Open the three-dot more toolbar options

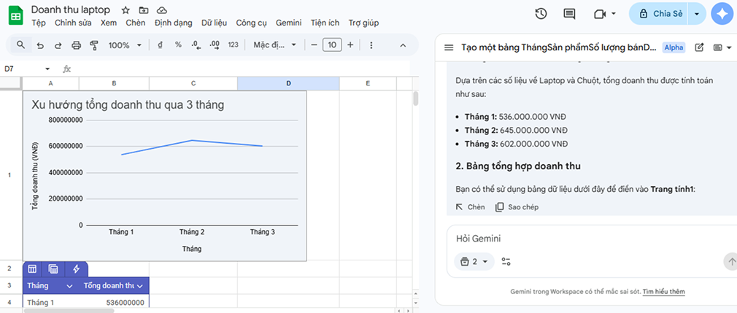(371, 45)
